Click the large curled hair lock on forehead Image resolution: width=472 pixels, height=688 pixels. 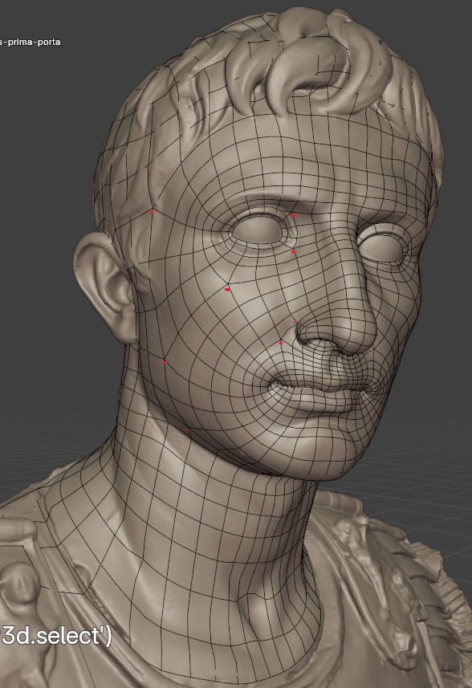[x=307, y=75]
